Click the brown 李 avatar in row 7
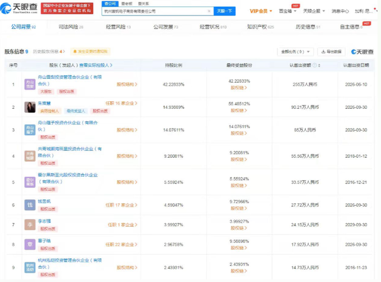The height and width of the screenshot is (282, 381). (x=30, y=225)
